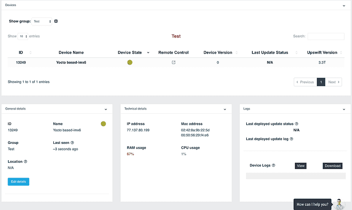View the device logs
The width and height of the screenshot is (352, 210).
pyautogui.click(x=301, y=166)
